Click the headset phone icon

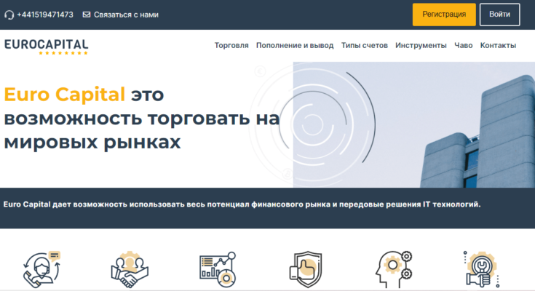click(9, 15)
